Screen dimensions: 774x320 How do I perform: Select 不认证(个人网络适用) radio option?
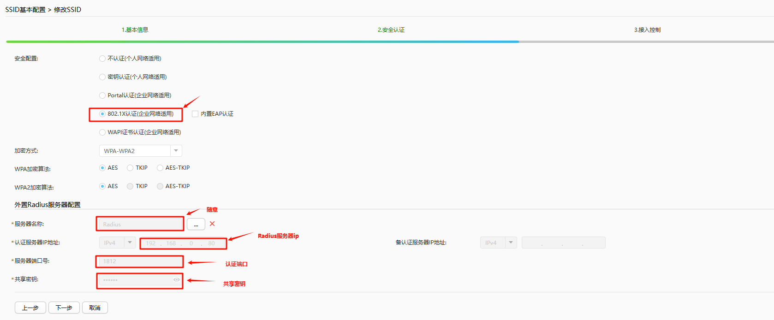click(x=102, y=59)
